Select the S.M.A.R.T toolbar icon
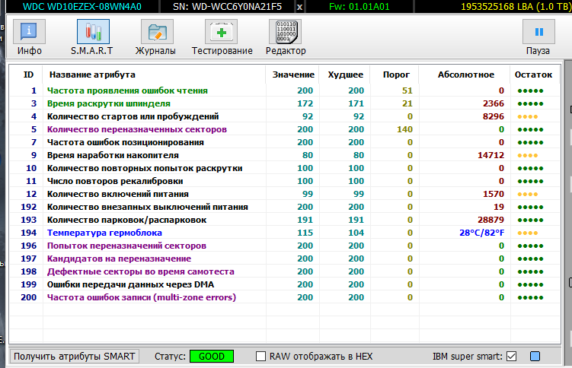572x368 pixels. pos(92,37)
